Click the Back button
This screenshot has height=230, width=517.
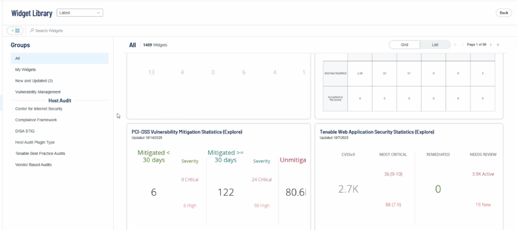point(503,13)
